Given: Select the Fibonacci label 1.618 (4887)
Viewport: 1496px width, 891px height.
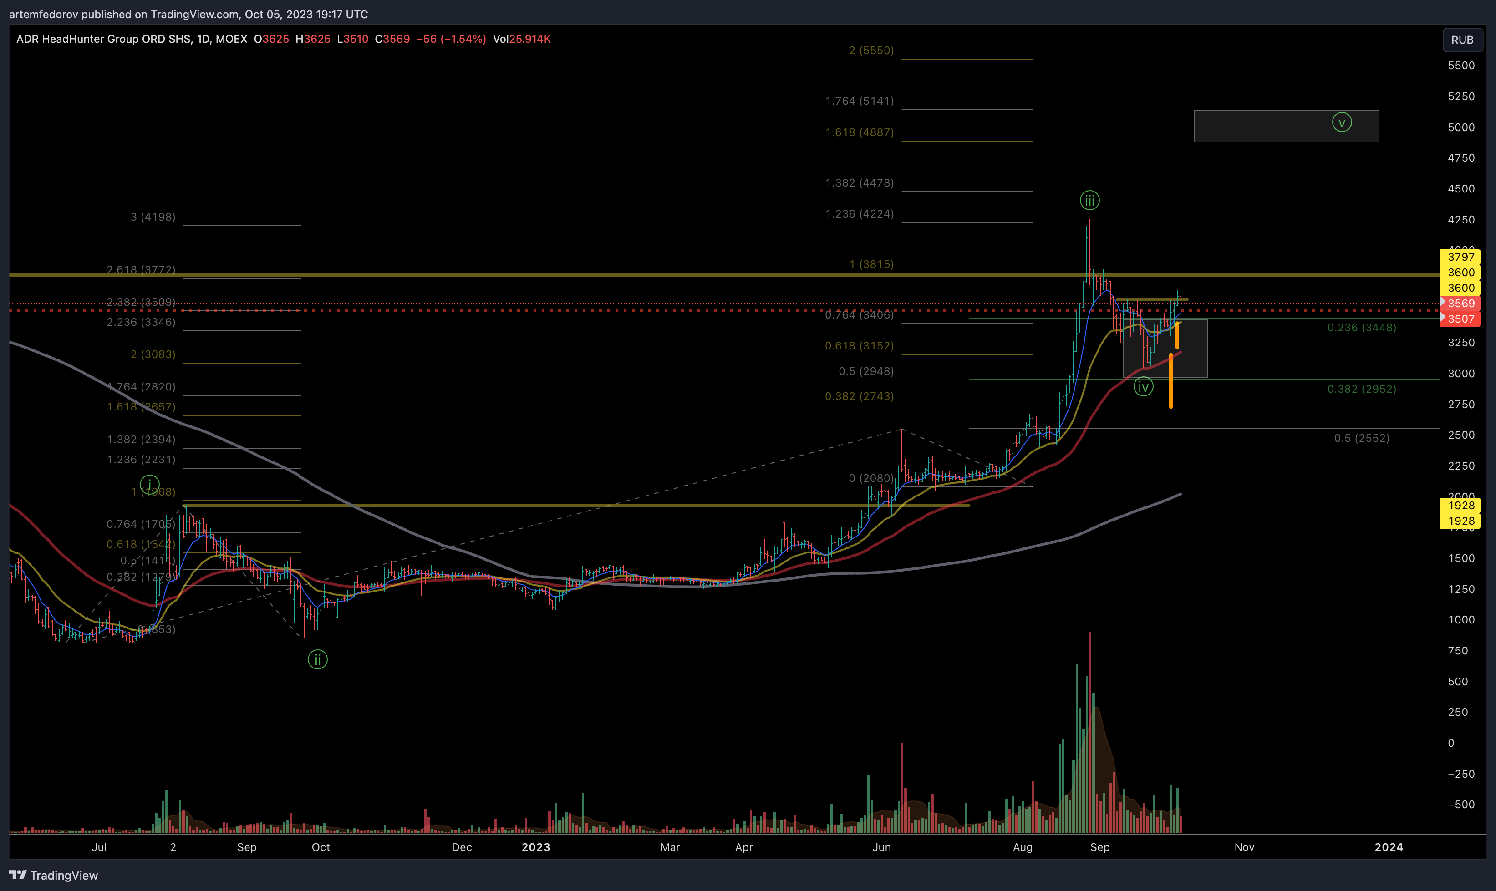Looking at the screenshot, I should [x=860, y=132].
